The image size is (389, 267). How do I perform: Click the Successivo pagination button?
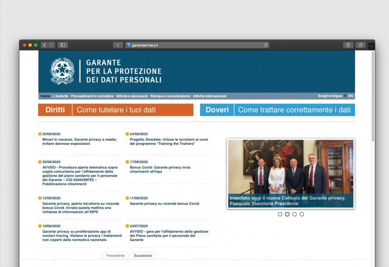click(x=143, y=255)
